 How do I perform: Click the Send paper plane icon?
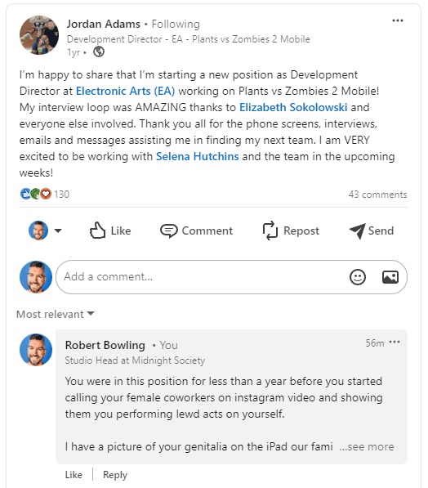pos(357,231)
